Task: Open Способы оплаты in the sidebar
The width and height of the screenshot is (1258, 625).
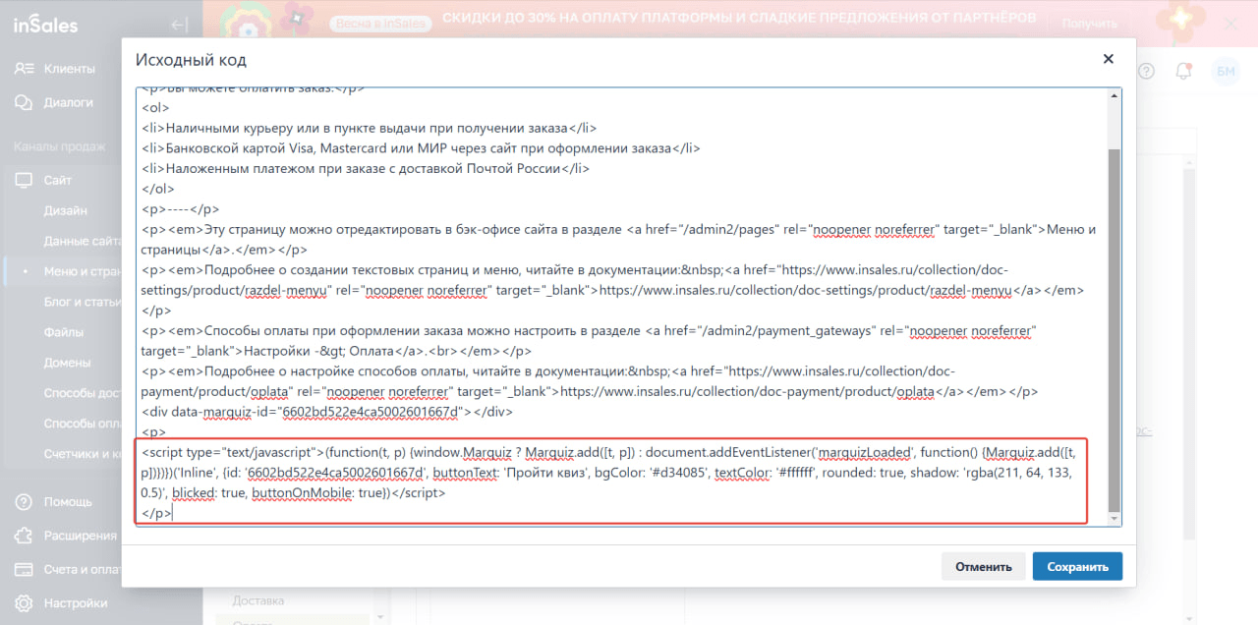Action: pyautogui.click(x=83, y=424)
